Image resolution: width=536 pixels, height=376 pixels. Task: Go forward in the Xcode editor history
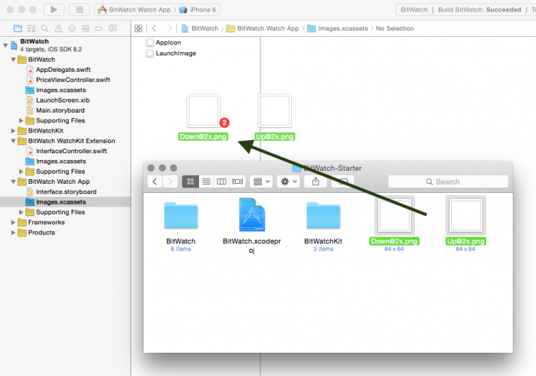tap(169, 28)
